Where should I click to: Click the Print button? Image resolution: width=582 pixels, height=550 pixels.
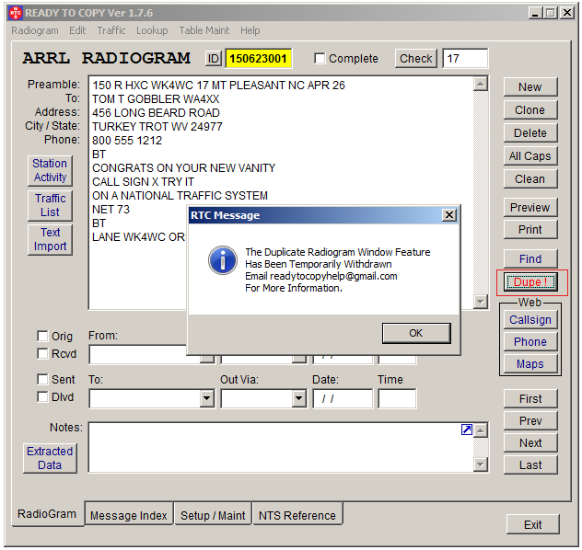(530, 230)
